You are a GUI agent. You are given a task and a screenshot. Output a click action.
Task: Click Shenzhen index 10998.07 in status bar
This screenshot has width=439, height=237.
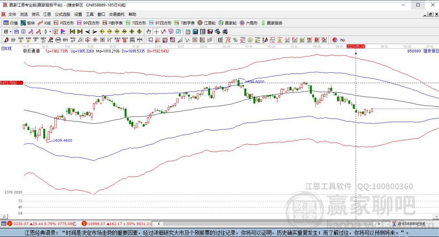pyautogui.click(x=96, y=224)
